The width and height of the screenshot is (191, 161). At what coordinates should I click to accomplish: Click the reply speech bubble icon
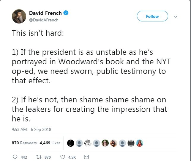coord(15,157)
